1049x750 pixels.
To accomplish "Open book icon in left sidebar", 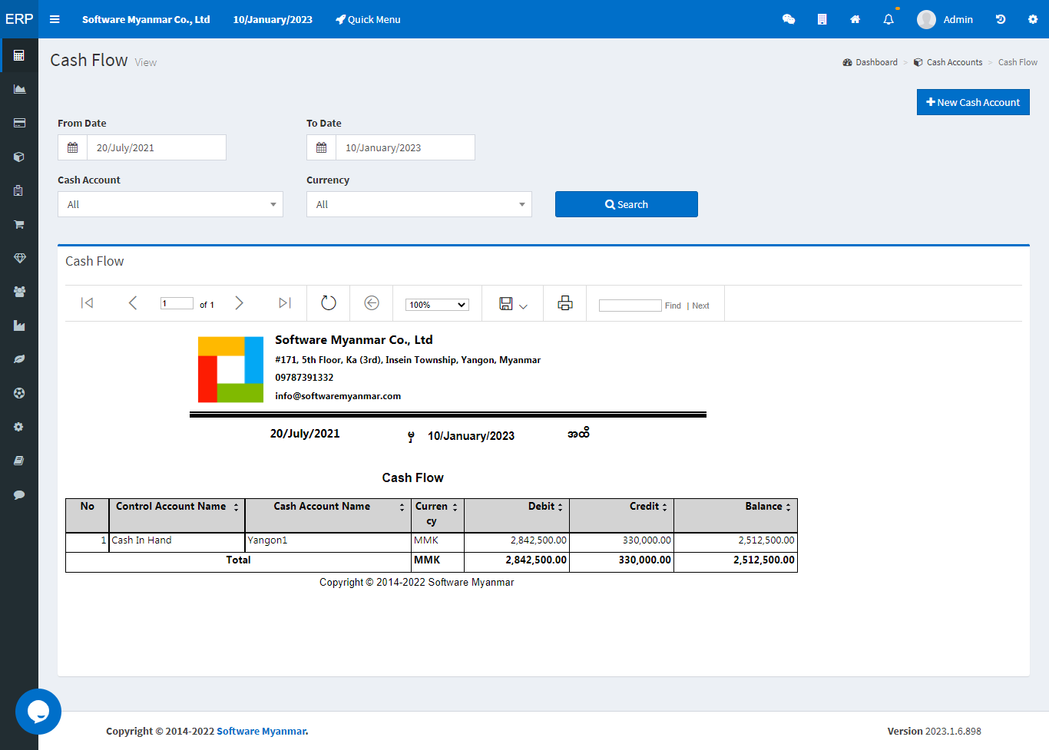I will [x=19, y=461].
